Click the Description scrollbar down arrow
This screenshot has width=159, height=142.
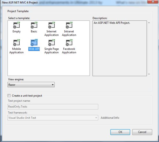click(149, 74)
